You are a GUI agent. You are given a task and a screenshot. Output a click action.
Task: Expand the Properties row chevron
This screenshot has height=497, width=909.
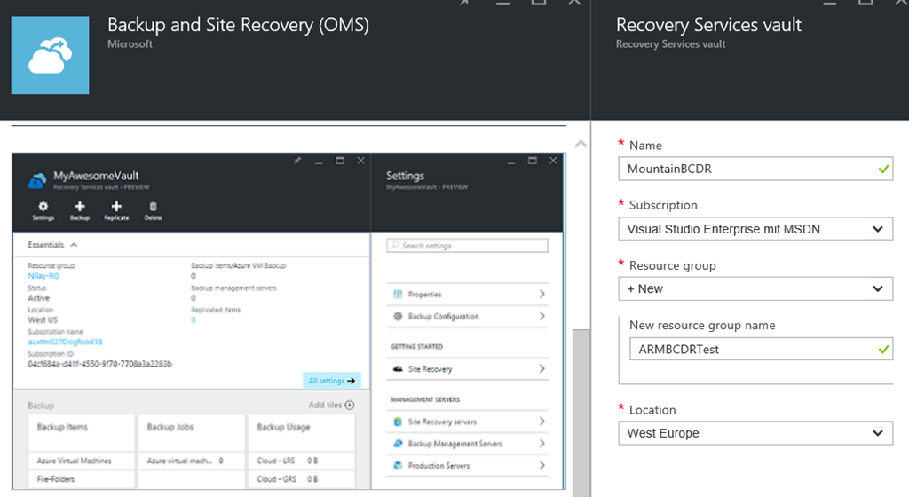[542, 295]
